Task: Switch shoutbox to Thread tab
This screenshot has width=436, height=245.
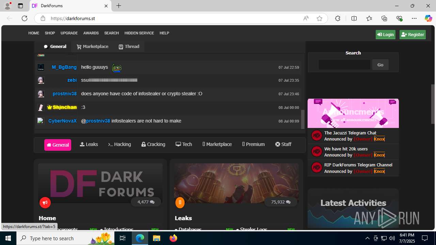Action: coord(129,47)
